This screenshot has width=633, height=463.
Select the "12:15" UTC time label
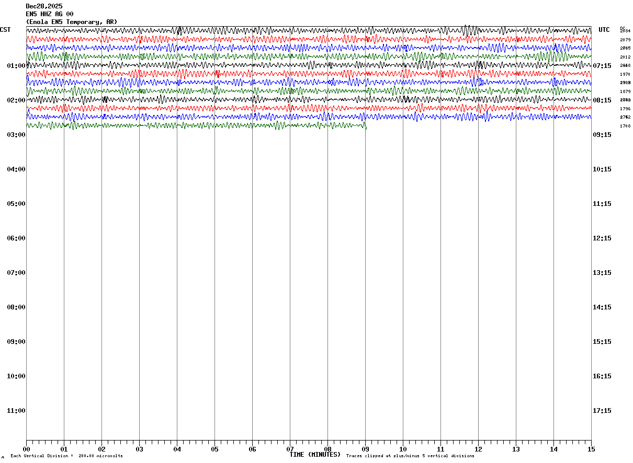[602, 238]
